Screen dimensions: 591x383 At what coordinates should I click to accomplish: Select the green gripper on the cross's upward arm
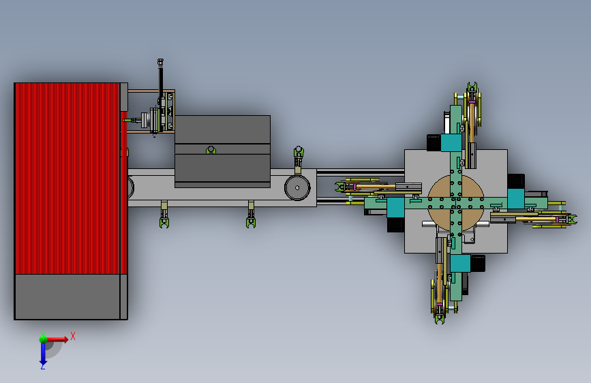(472, 87)
